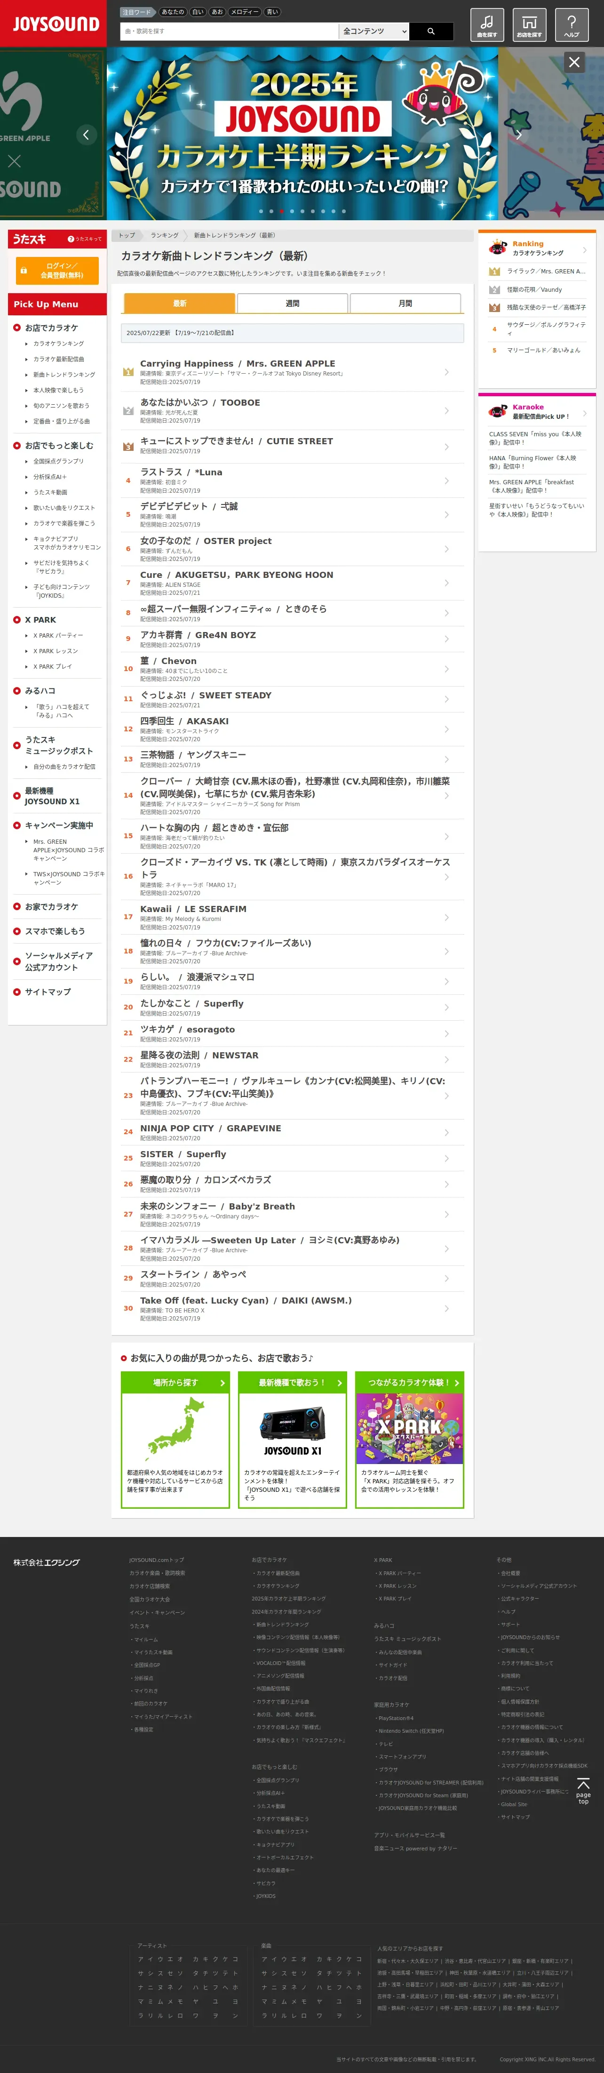Open SISTER / Superfly song

click(x=183, y=1154)
